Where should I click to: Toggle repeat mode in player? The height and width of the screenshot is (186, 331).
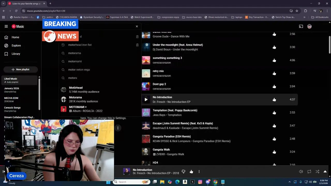(x=309, y=172)
